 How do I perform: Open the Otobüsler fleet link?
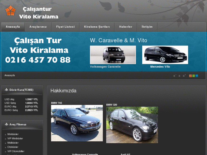point(13,147)
